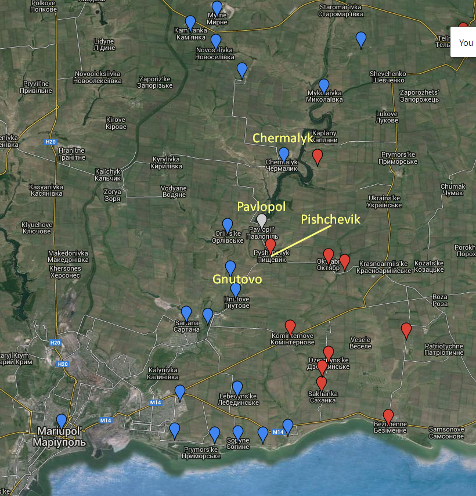Open the blue pin at Orlivske
Viewport: 476px width, 496px height.
[228, 225]
